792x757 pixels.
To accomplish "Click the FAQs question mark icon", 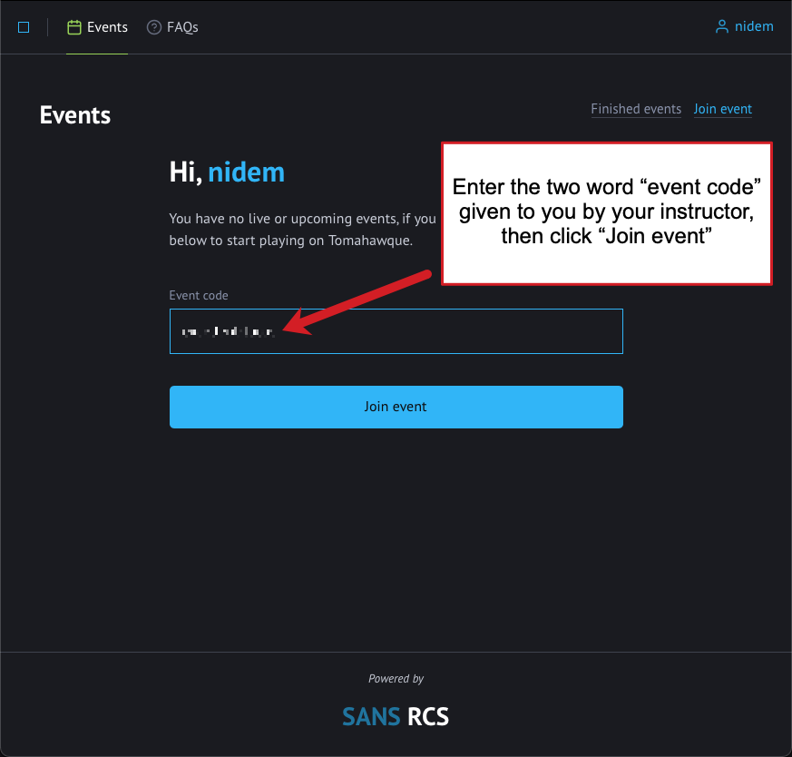I will [153, 27].
